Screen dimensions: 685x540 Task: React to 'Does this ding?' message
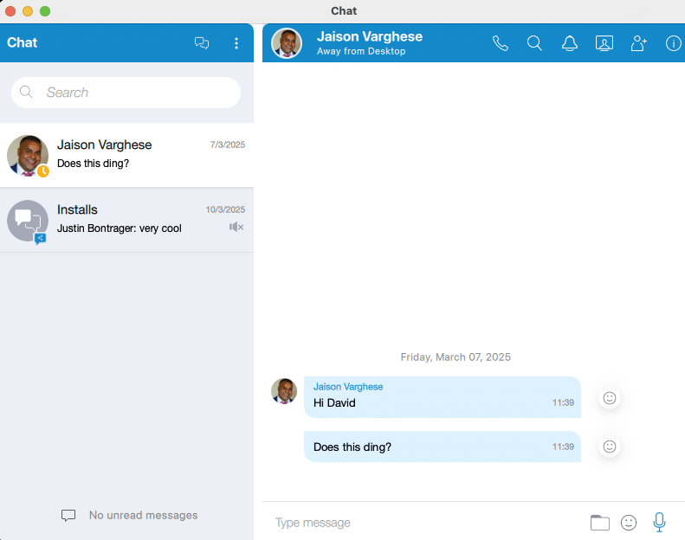pyautogui.click(x=610, y=447)
